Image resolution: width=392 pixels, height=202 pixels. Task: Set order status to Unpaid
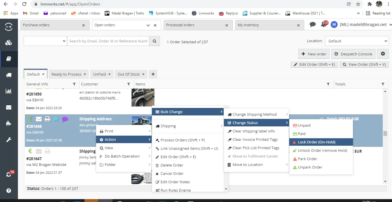pyautogui.click(x=321, y=125)
